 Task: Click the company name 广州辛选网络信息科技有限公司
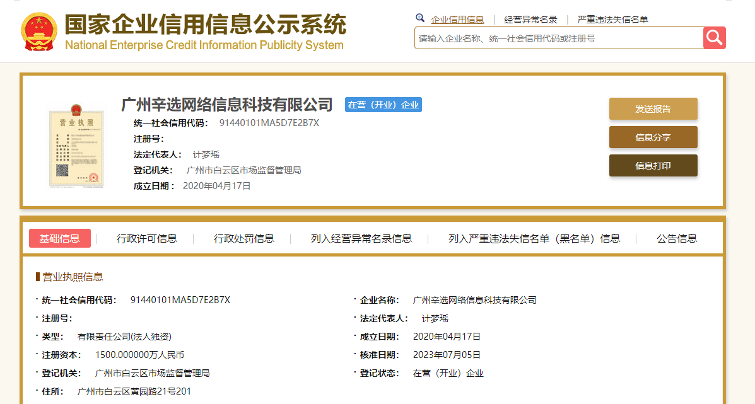pos(227,105)
